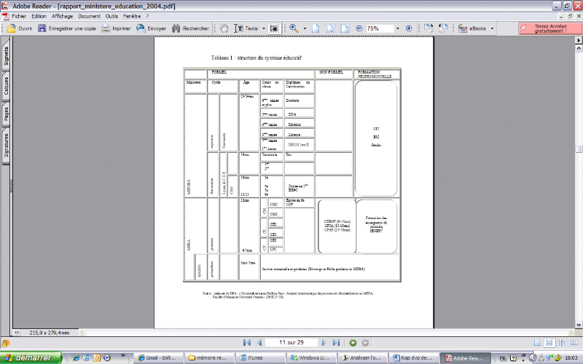This screenshot has height=364, width=583.
Task: Click Enregistrer une copie save icon
Action: (42, 28)
